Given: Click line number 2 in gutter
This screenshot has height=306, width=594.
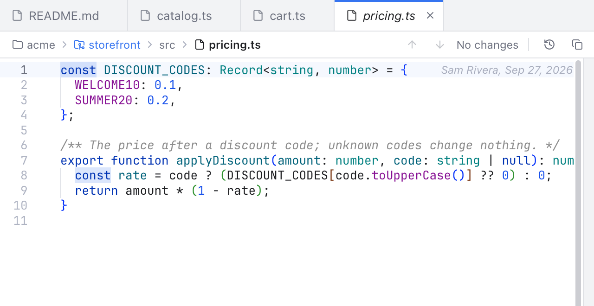Looking at the screenshot, I should click(x=24, y=85).
